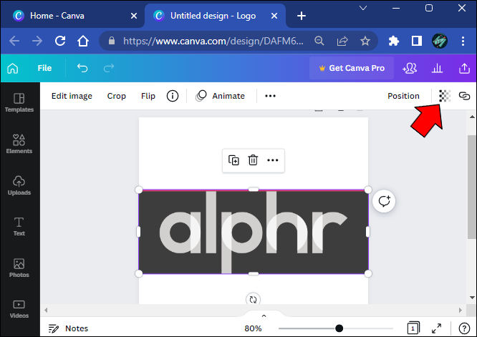
Task: Open Edit image options
Action: coord(72,96)
